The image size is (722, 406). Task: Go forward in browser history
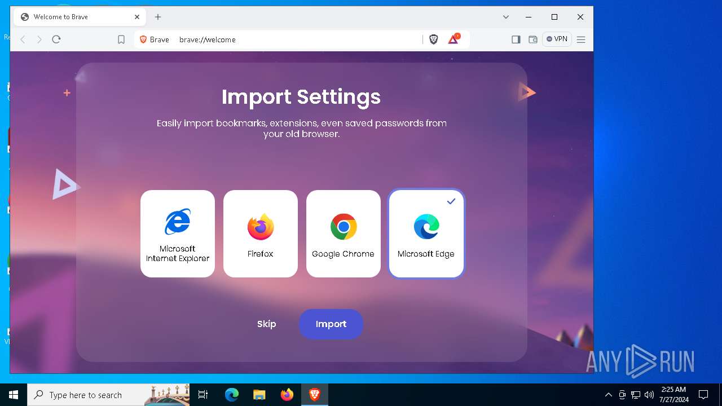[x=39, y=39]
